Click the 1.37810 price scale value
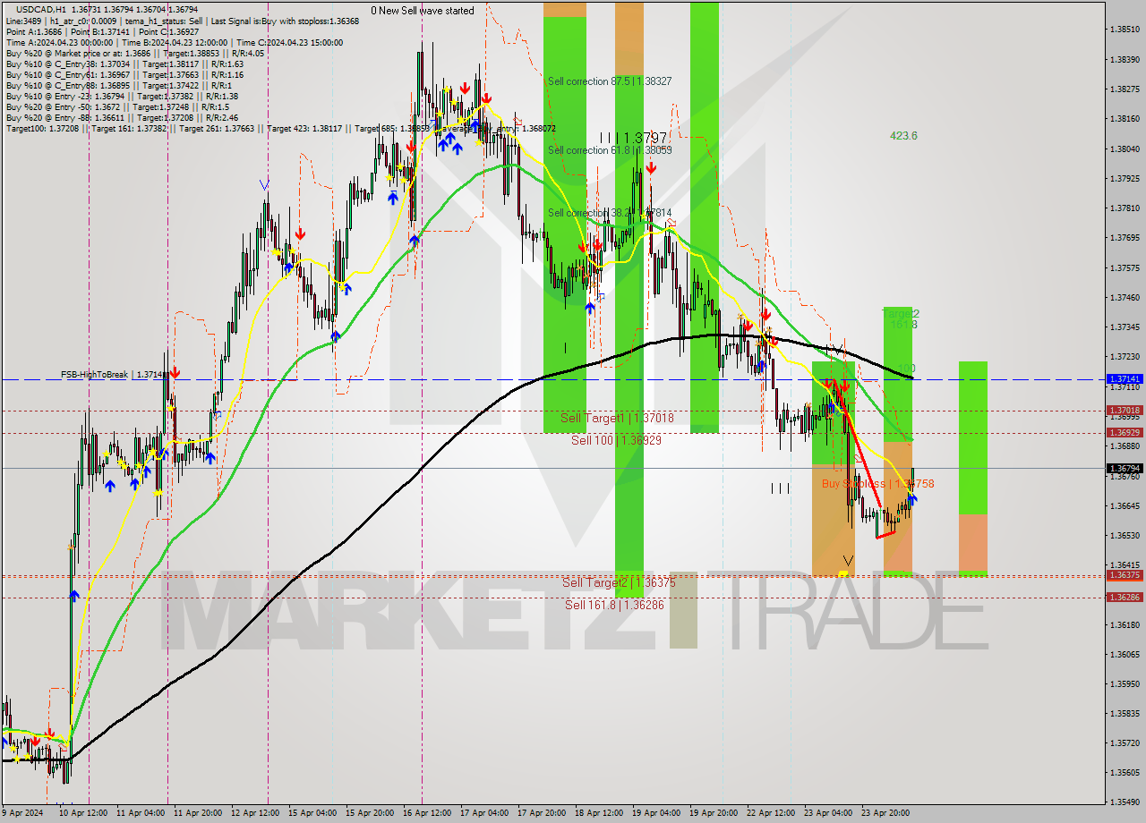1146x823 pixels. (1124, 208)
